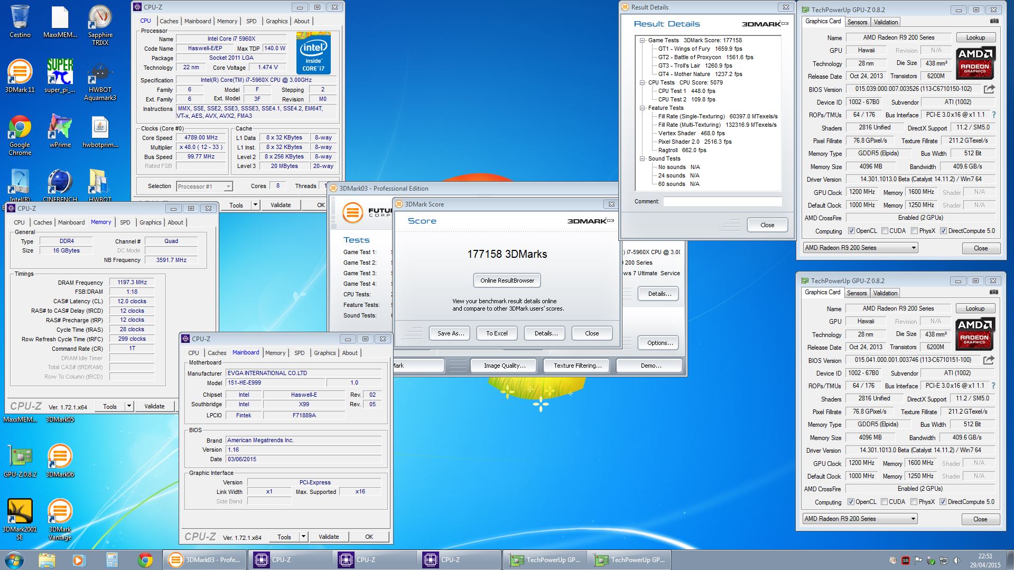Click the BIOS save icon in upper GPU-Z

989,89
